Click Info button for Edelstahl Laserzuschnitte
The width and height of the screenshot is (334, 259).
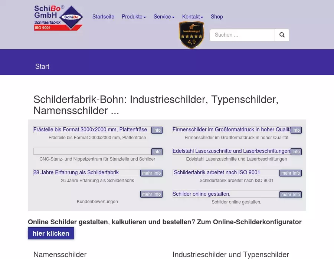coord(296,152)
